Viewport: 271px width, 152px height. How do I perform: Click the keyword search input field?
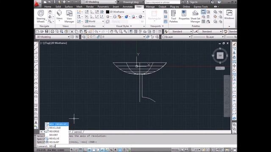pyautogui.click(x=162, y=2)
